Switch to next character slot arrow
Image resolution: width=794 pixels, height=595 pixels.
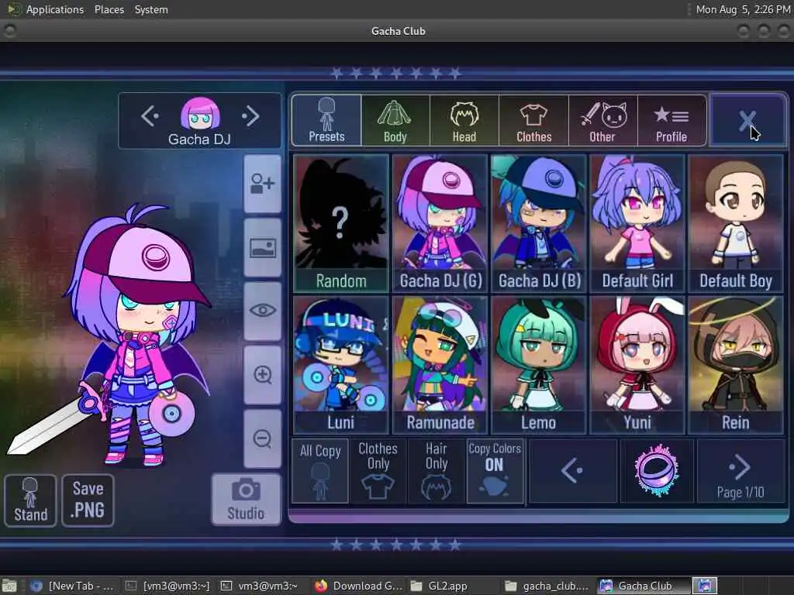(250, 116)
